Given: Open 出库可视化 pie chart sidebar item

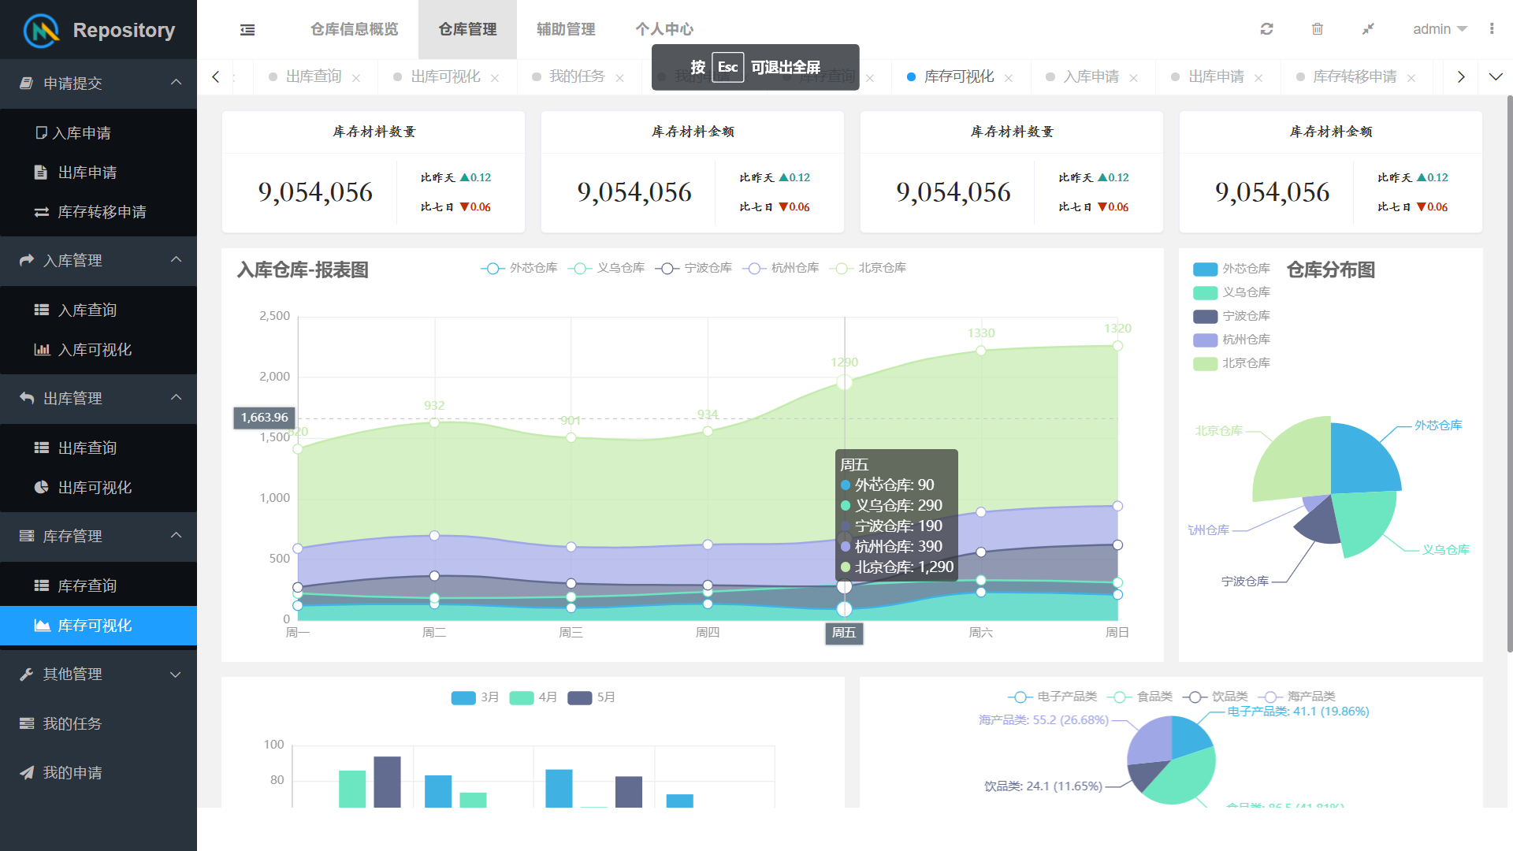Looking at the screenshot, I should pos(95,488).
